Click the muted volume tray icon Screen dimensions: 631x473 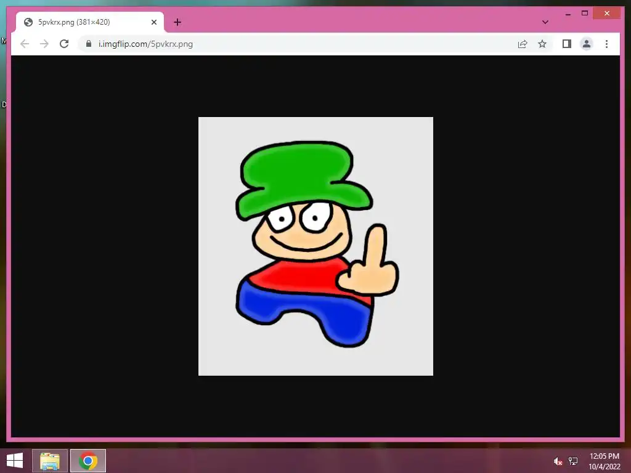click(x=557, y=461)
